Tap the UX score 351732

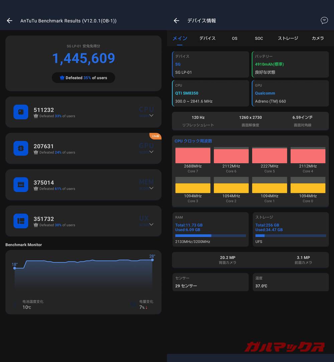tap(44, 219)
